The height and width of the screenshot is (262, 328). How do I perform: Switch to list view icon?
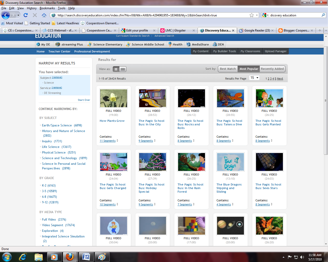(123, 69)
